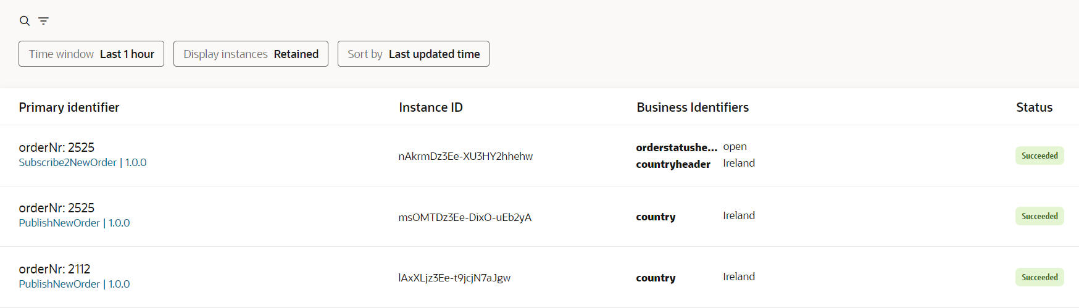The image size is (1079, 308).
Task: Select the orderNr: 2112 primary identifier
Action: point(54,269)
